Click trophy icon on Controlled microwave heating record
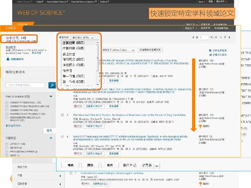The image size is (251, 188). point(200,184)
